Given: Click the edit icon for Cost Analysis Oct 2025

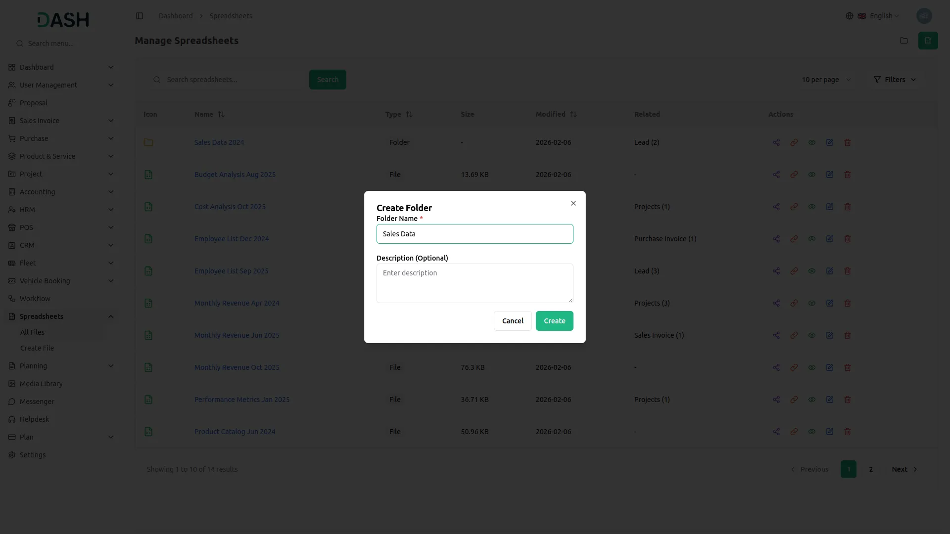Looking at the screenshot, I should click(830, 207).
